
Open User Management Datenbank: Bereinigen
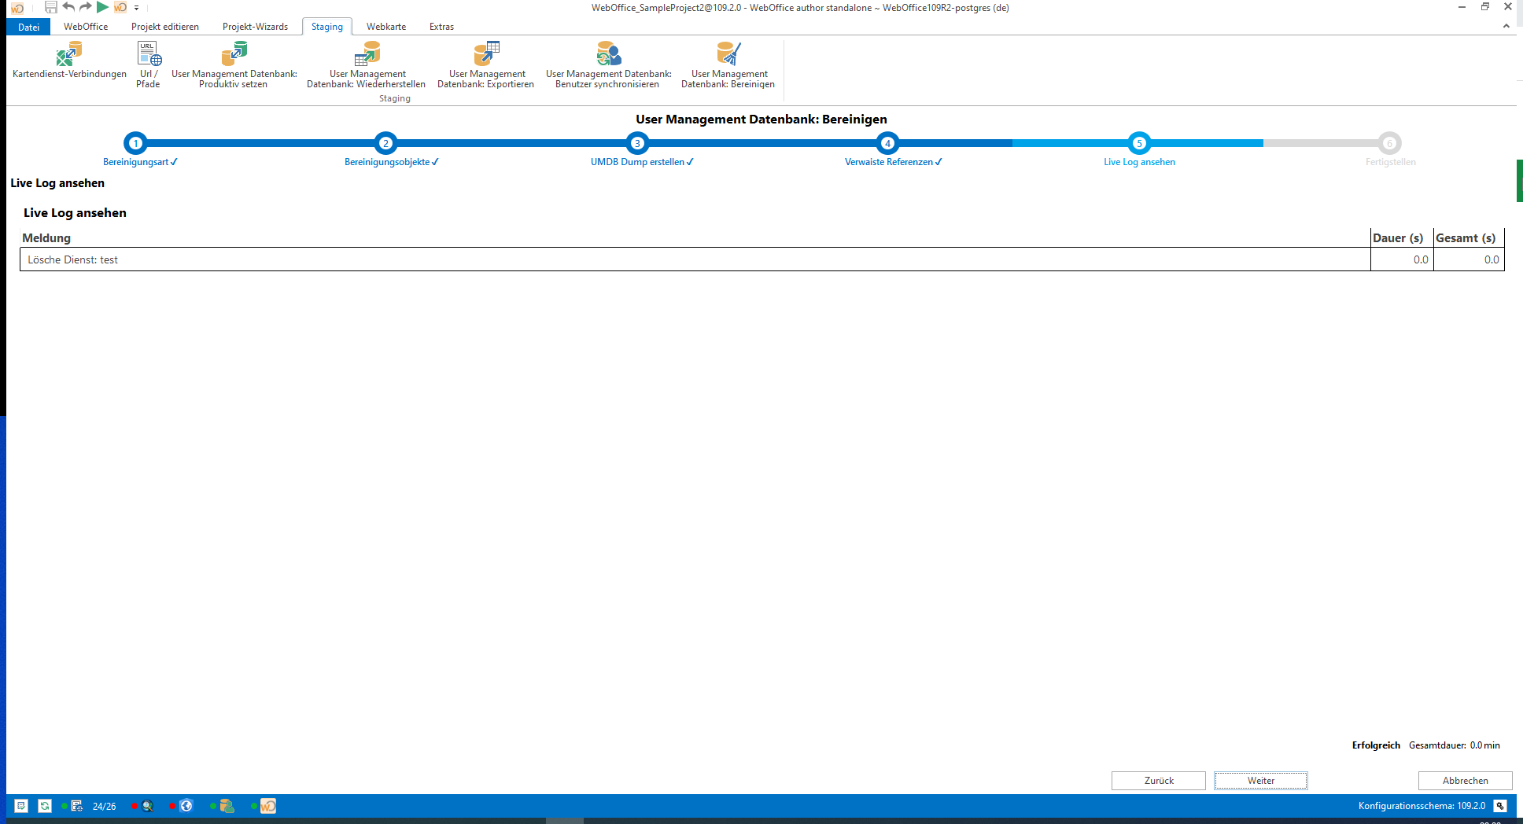728,63
